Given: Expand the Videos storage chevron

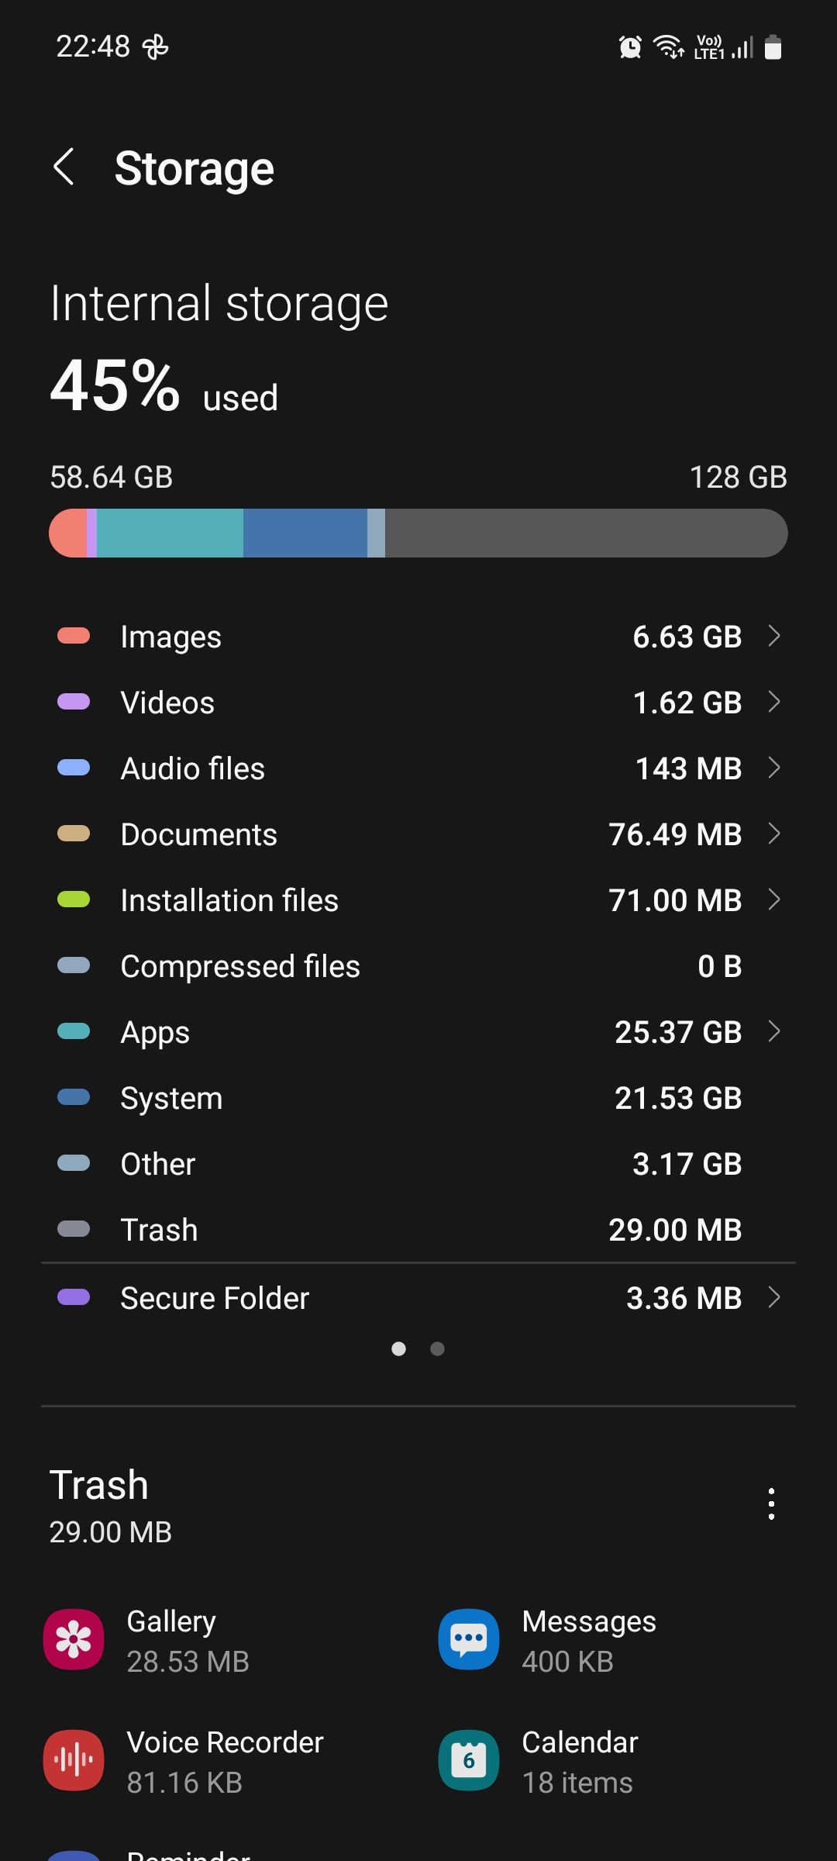Looking at the screenshot, I should point(773,702).
